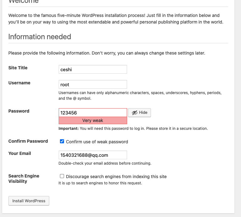The width and height of the screenshot is (241, 217).
Task: Click the Please provide the following information text
Action: click(x=107, y=53)
